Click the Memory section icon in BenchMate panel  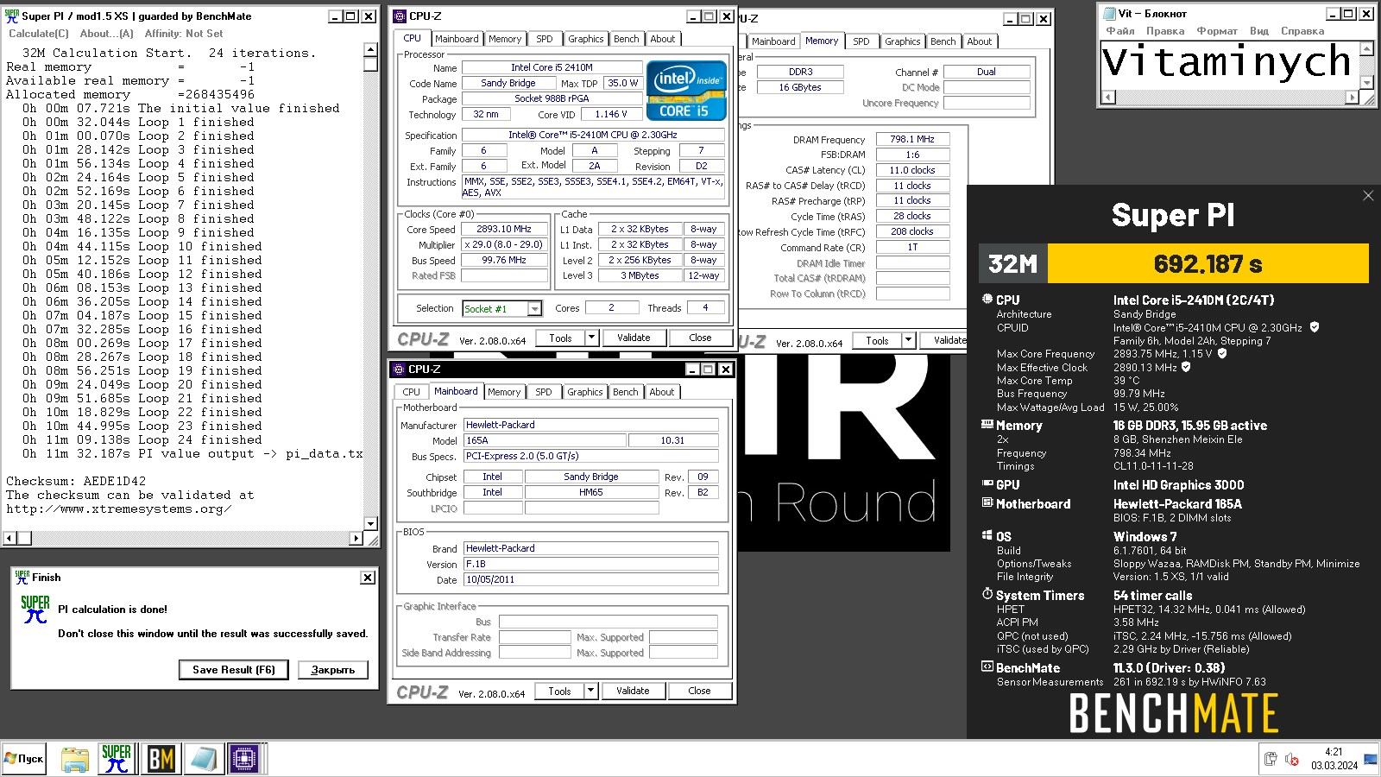click(987, 424)
